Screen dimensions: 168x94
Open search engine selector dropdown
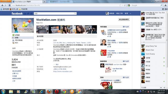pyautogui.click(x=129, y=5)
